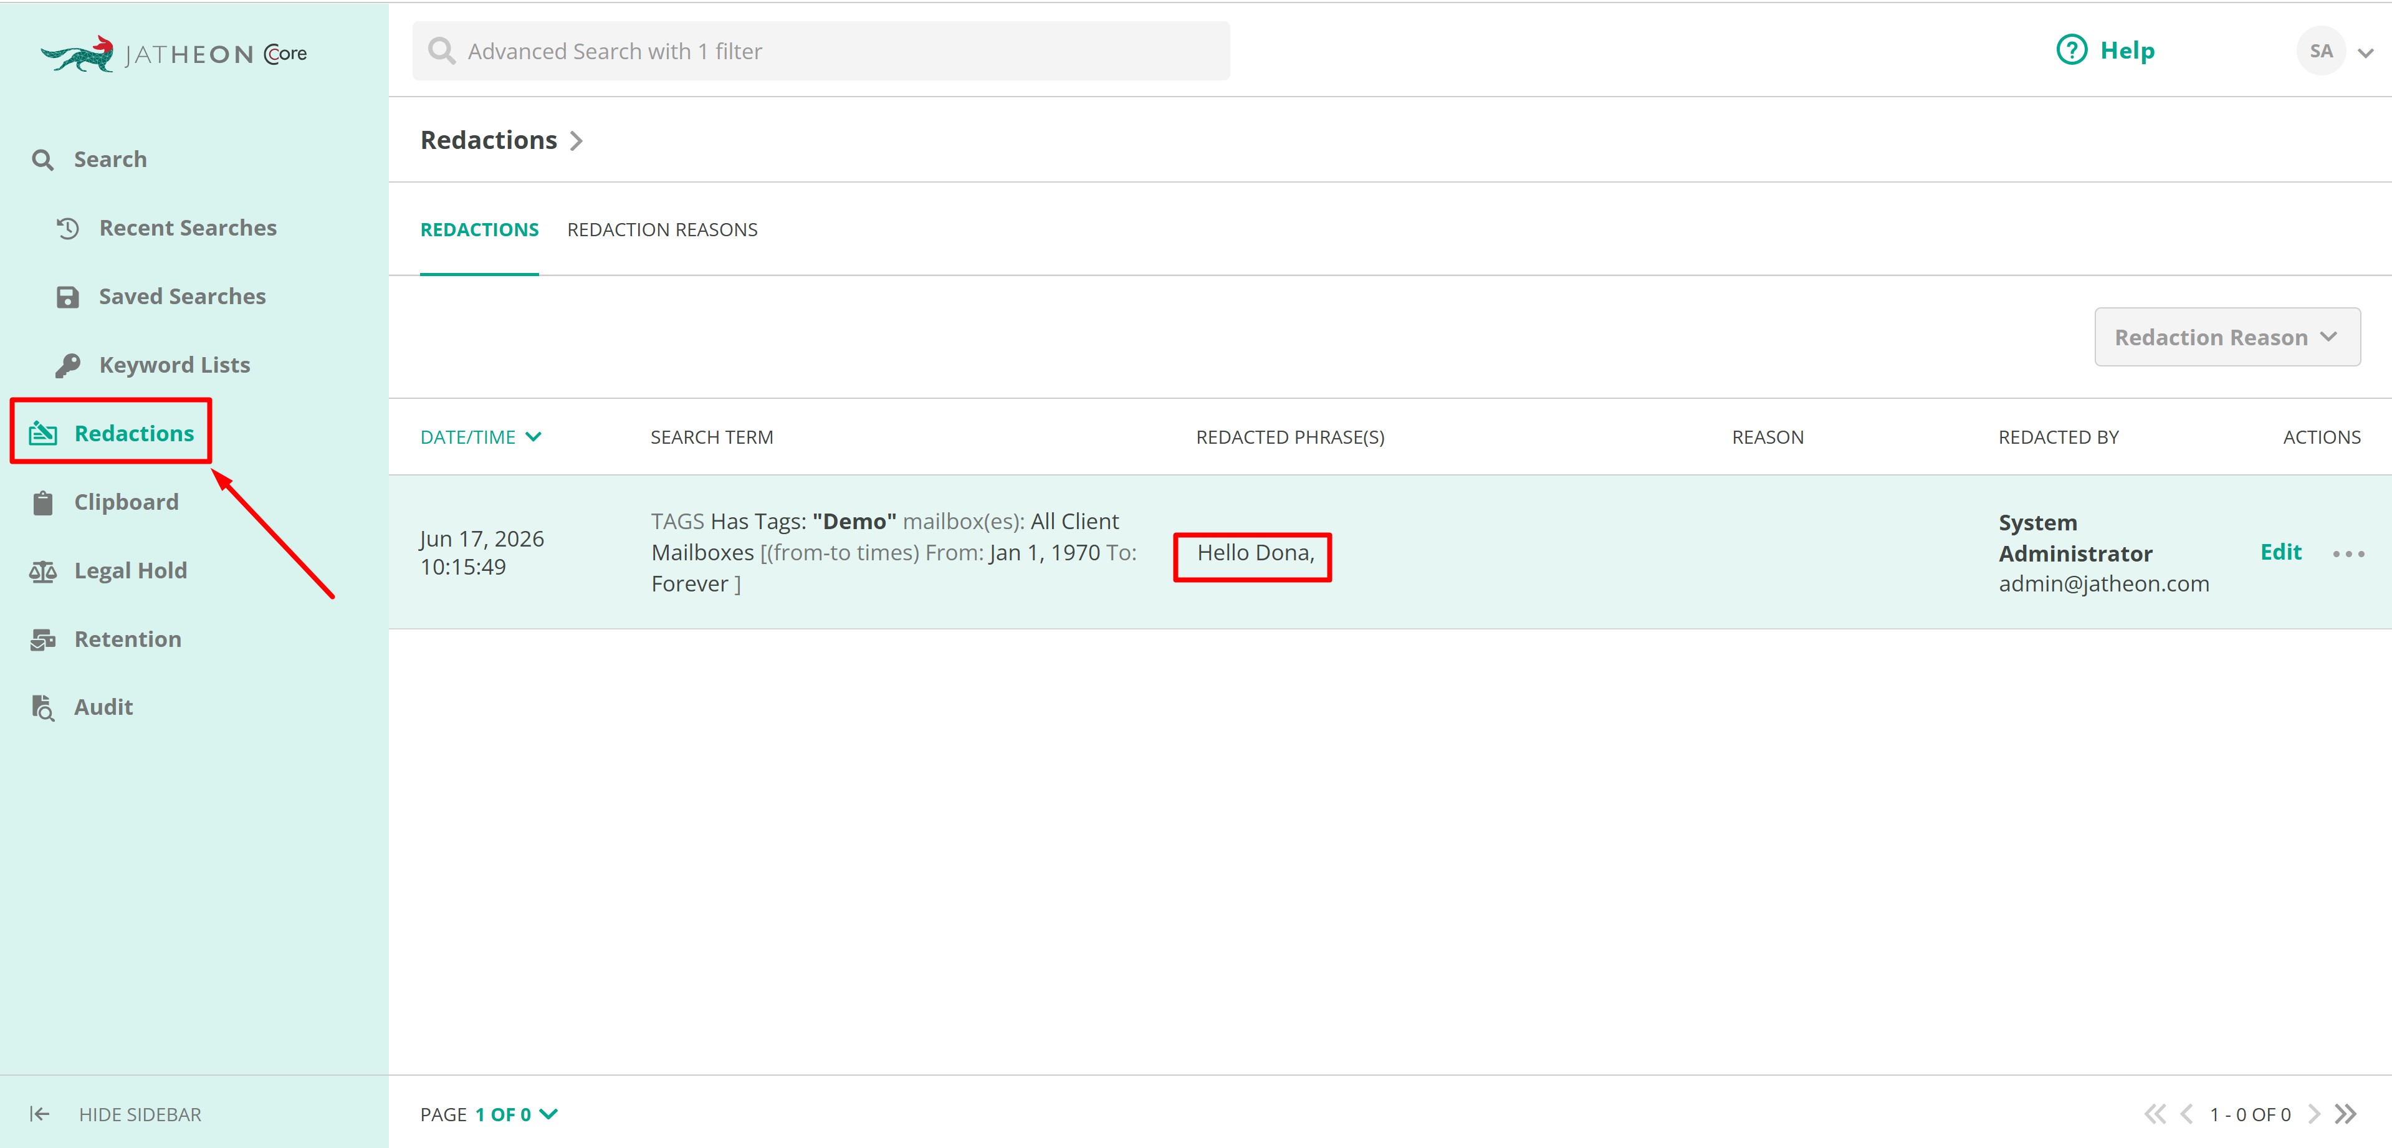The width and height of the screenshot is (2392, 1148).
Task: Go to previous page arrow
Action: 2186,1114
